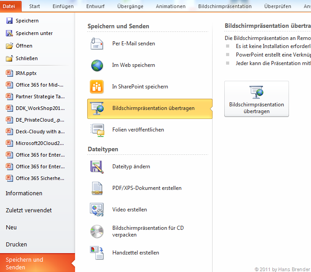
Task: Click the CD icon for Bildschirmpräsentation verpacken
Action: click(97, 231)
